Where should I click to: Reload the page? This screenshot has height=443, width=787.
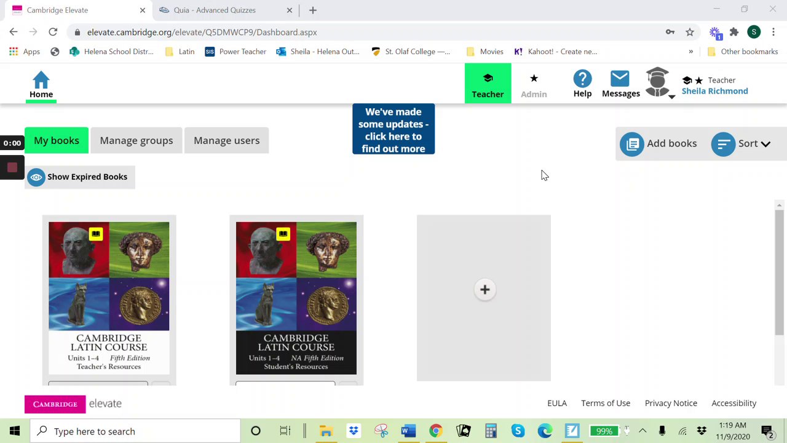(53, 32)
